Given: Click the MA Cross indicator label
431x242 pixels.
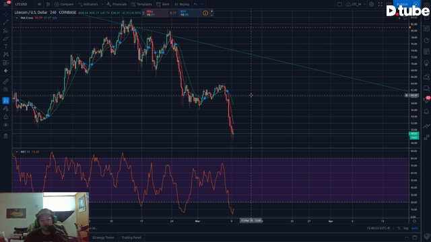Looking at the screenshot, I should [27, 18].
